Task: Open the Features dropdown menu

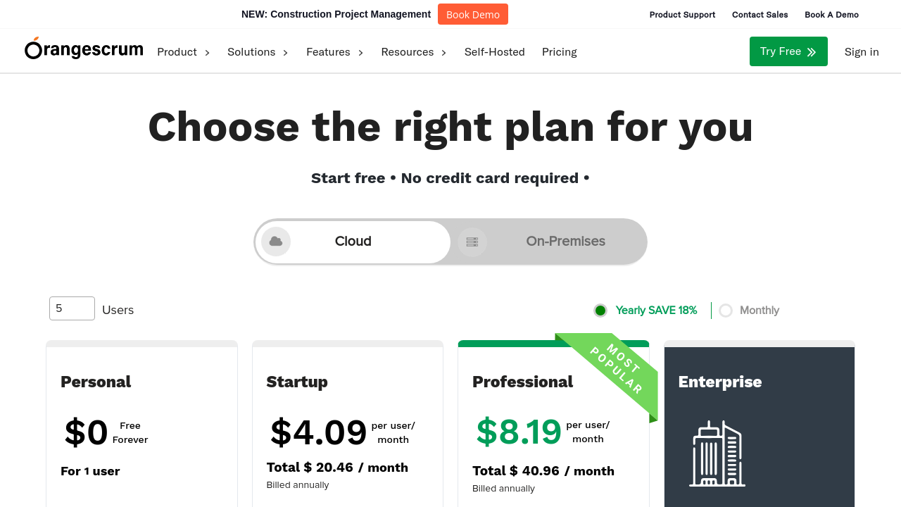Action: [x=334, y=52]
